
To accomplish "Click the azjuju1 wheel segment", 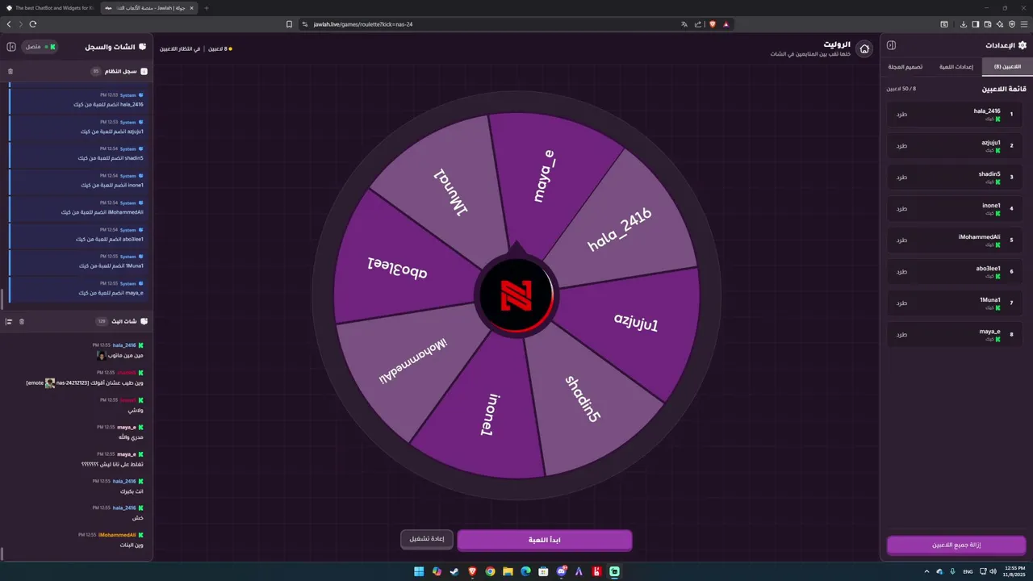I will pyautogui.click(x=636, y=323).
